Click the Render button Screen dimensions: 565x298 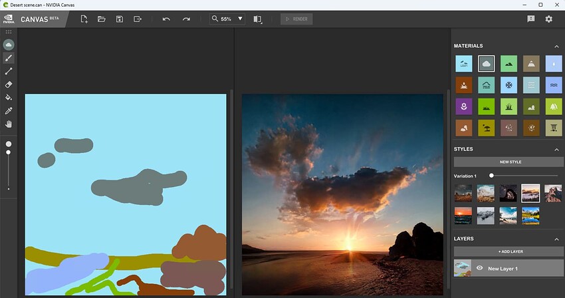click(296, 19)
